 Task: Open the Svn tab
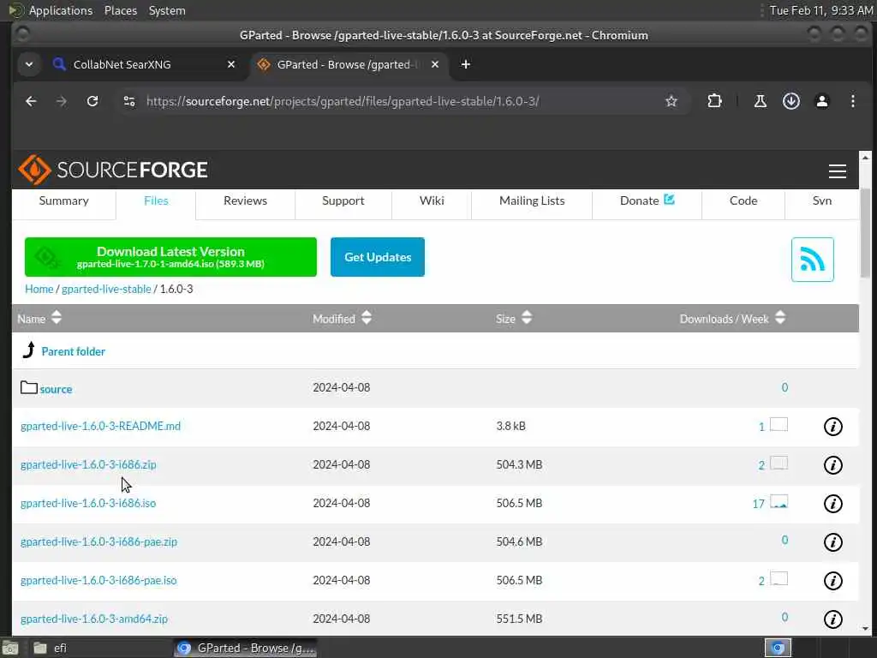[x=821, y=200]
